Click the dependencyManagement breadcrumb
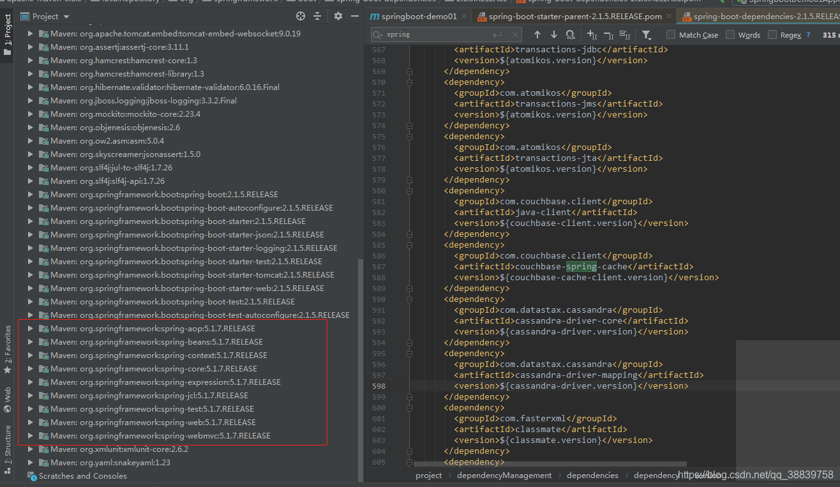This screenshot has height=487, width=840. tap(504, 476)
